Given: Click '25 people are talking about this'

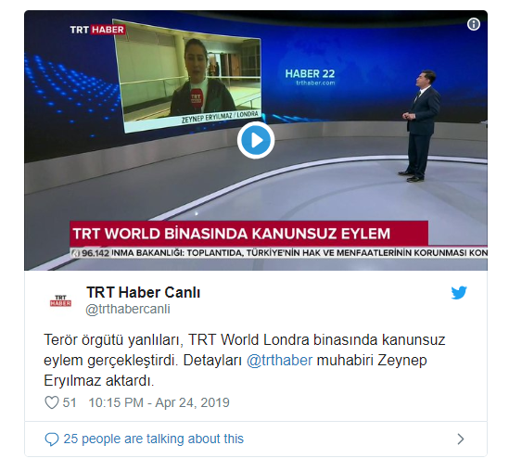Looking at the screenshot, I should (154, 439).
